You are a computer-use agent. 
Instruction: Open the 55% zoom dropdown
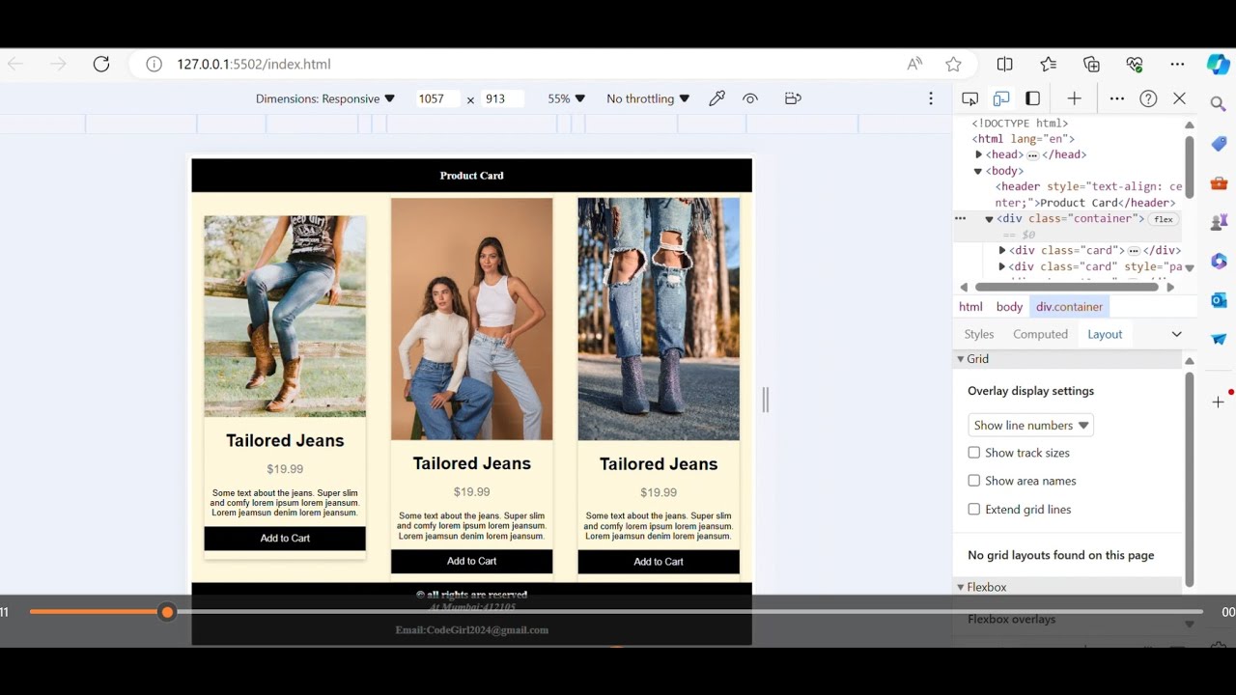(x=567, y=98)
